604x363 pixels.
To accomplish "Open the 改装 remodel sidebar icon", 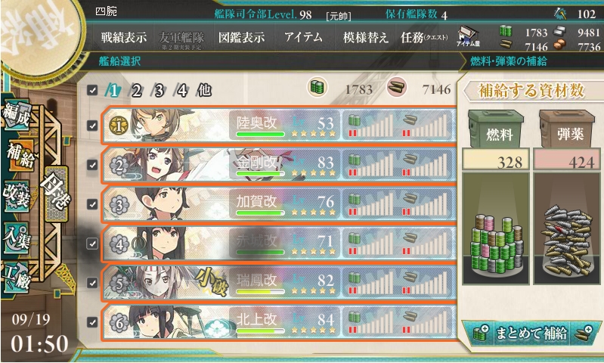I will [16, 195].
